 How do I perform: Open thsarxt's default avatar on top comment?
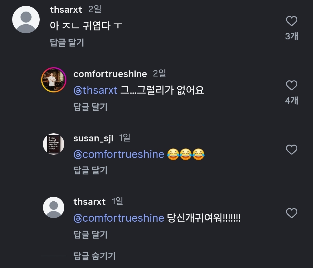pos(26,19)
